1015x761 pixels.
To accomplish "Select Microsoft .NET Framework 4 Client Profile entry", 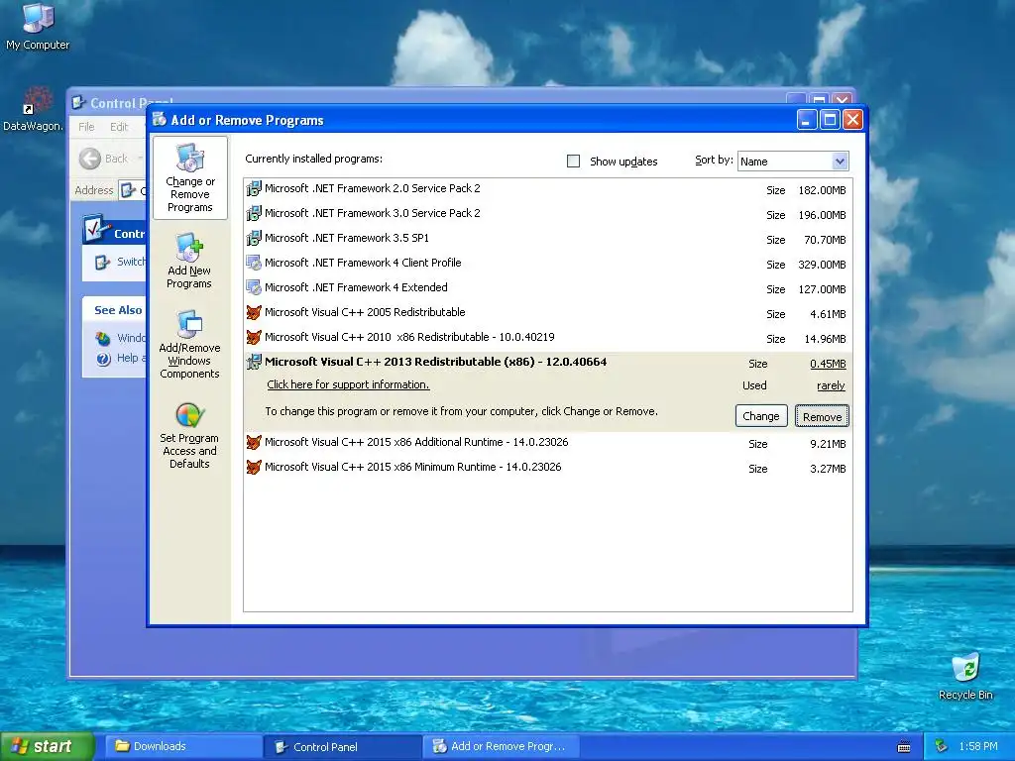I will [547, 264].
